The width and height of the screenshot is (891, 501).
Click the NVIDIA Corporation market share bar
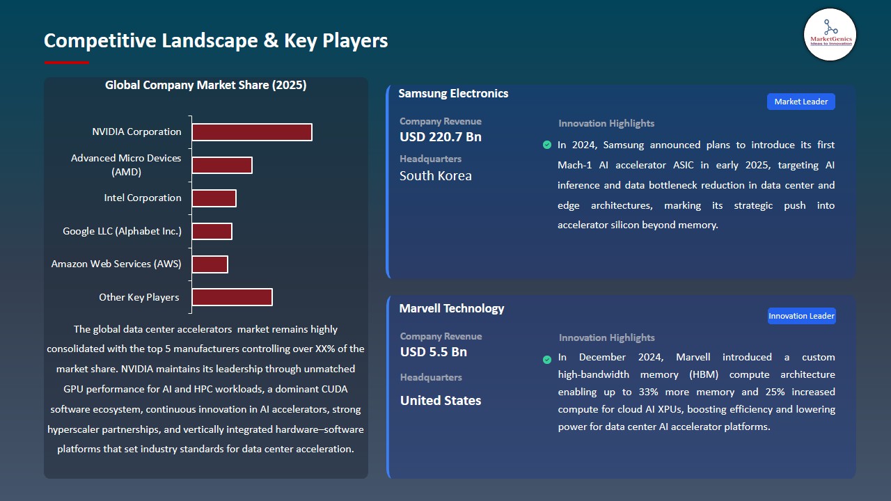252,132
